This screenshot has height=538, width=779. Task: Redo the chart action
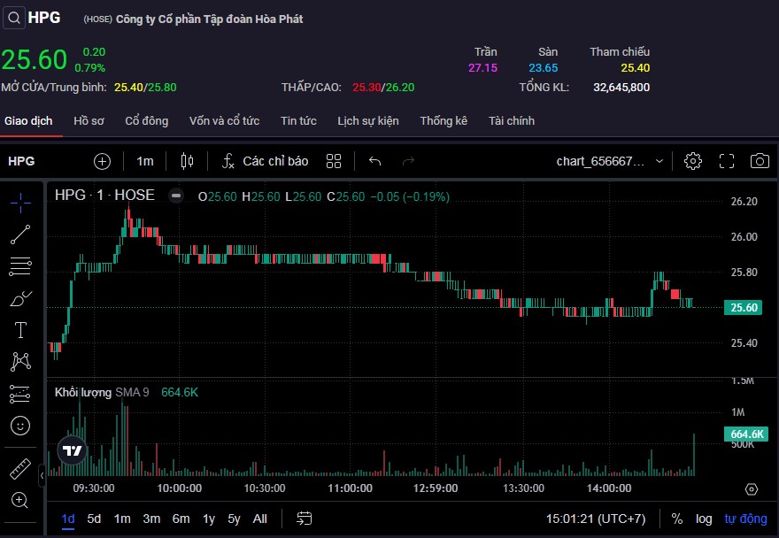[408, 161]
